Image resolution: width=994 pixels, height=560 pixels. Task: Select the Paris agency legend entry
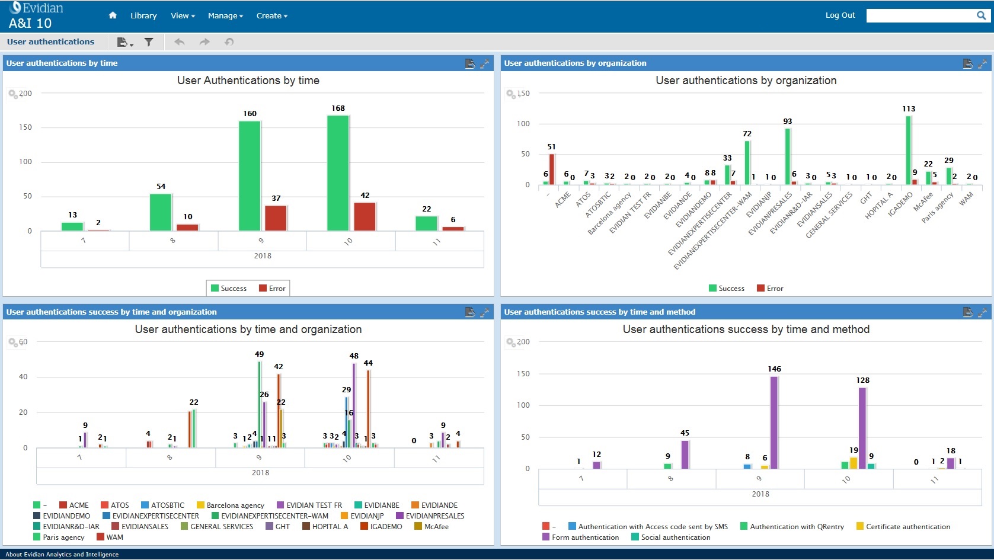click(x=59, y=537)
